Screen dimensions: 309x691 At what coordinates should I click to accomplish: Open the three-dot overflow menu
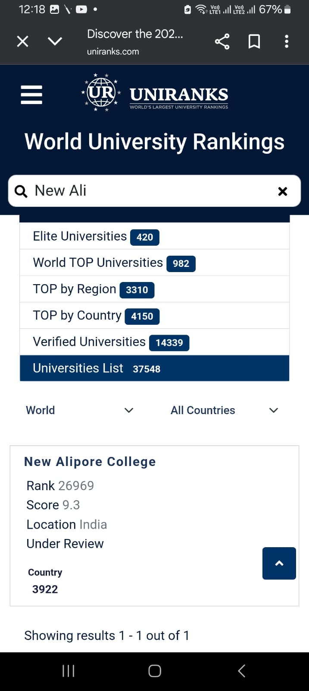pyautogui.click(x=287, y=41)
